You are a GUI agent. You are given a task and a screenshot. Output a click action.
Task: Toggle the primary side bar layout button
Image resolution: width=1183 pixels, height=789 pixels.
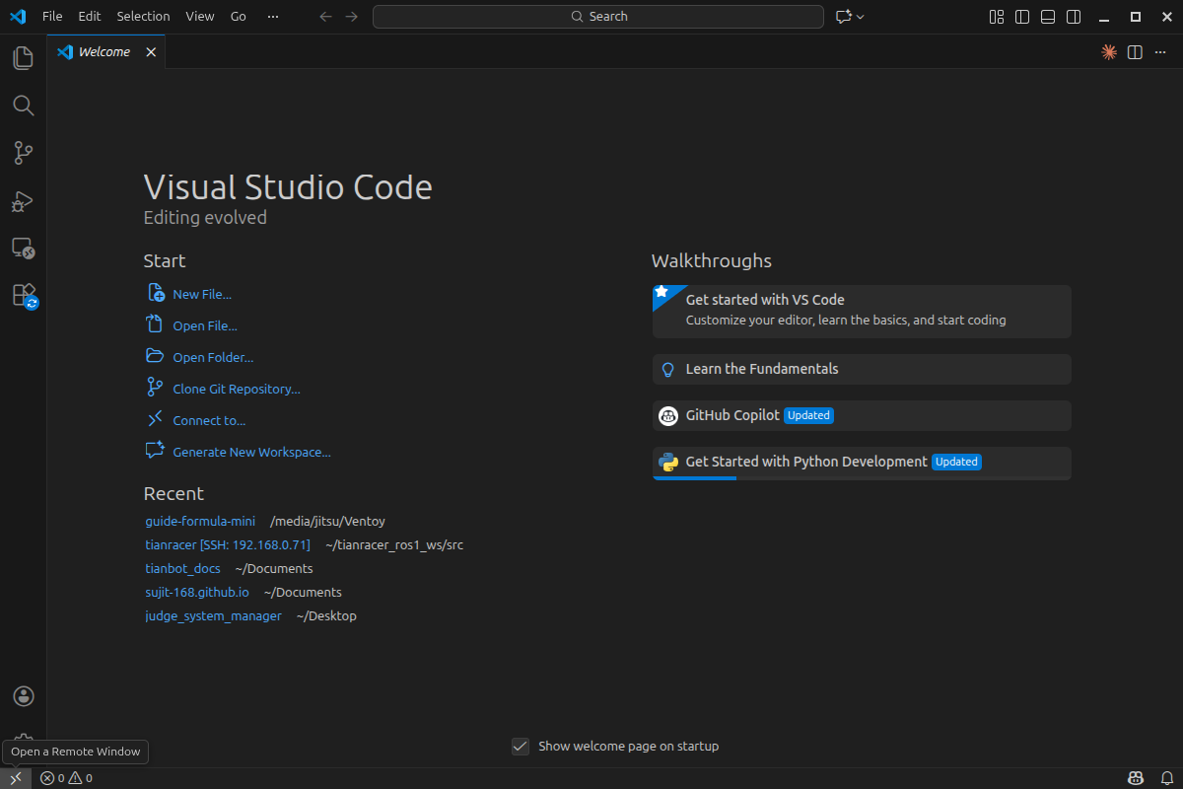[x=1022, y=17]
